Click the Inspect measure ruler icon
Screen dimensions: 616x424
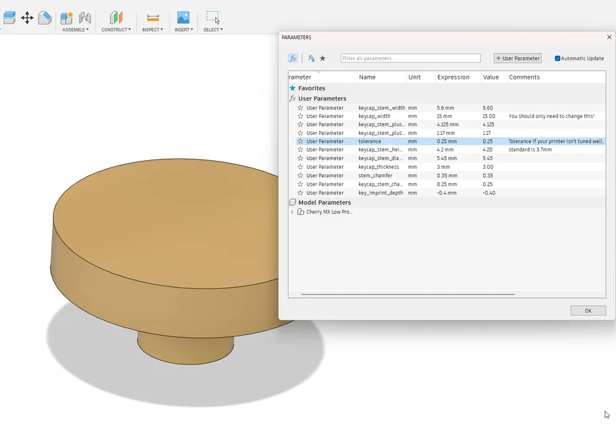153,18
